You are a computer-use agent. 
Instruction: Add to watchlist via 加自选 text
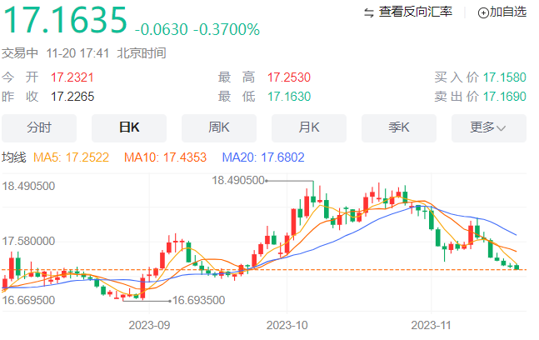(508, 12)
